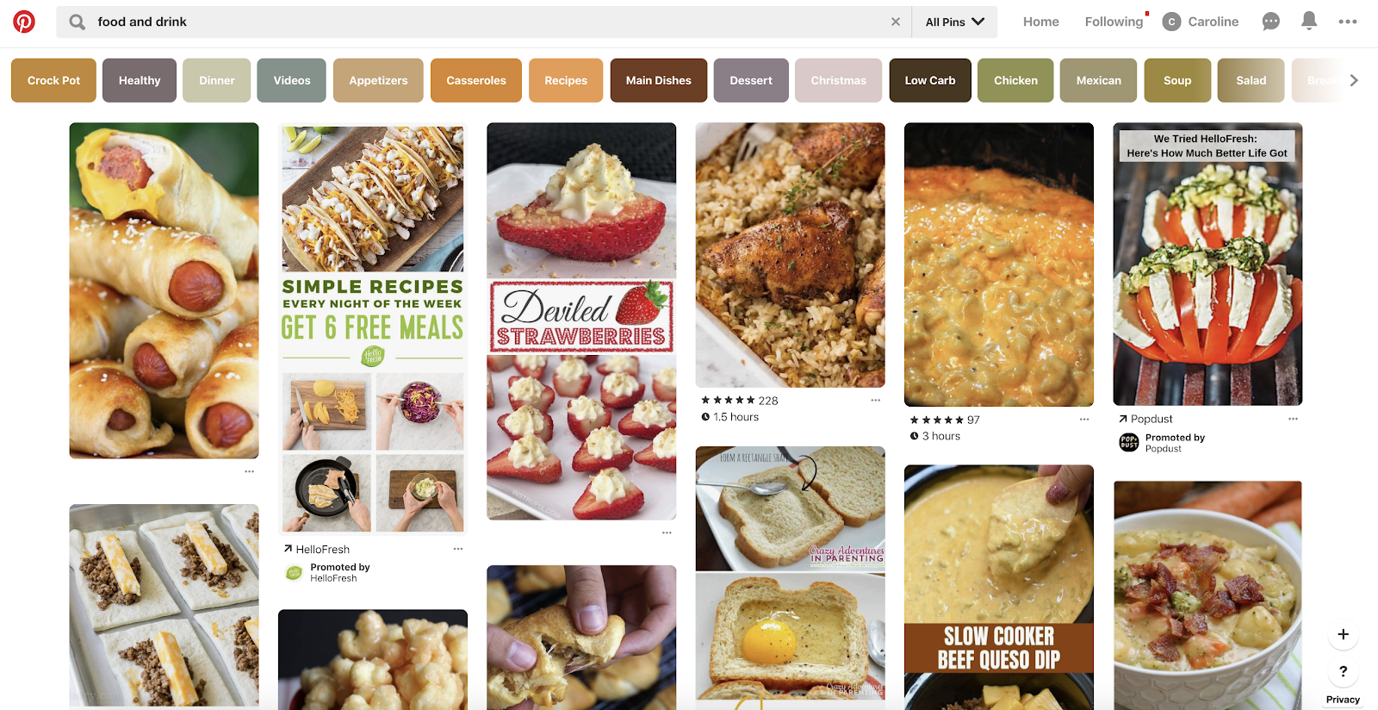Viewport: 1378px width, 710px height.
Task: Open the question mark help button
Action: (1343, 671)
